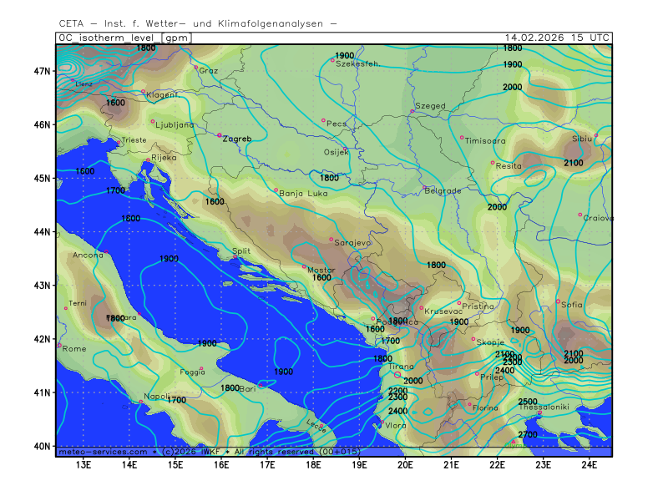This screenshot has height=501, width=668.
Task: Click the 0C_isotherm_level [gpm] title box
Action: pos(124,38)
